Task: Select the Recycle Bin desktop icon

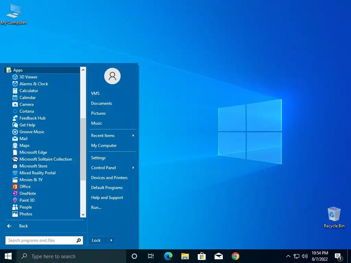Action: click(x=334, y=217)
